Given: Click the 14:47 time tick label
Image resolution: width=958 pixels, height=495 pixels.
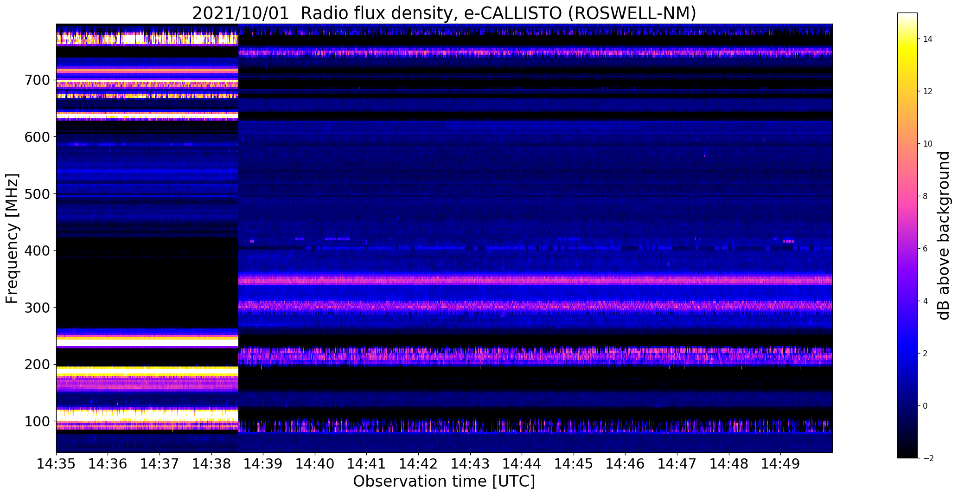Looking at the screenshot, I should pyautogui.click(x=677, y=463).
